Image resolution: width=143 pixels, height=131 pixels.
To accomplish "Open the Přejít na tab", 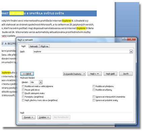I will point(44,46).
